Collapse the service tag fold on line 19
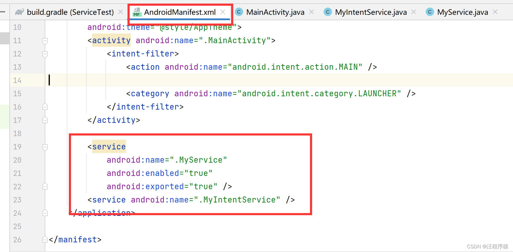 pyautogui.click(x=45, y=147)
